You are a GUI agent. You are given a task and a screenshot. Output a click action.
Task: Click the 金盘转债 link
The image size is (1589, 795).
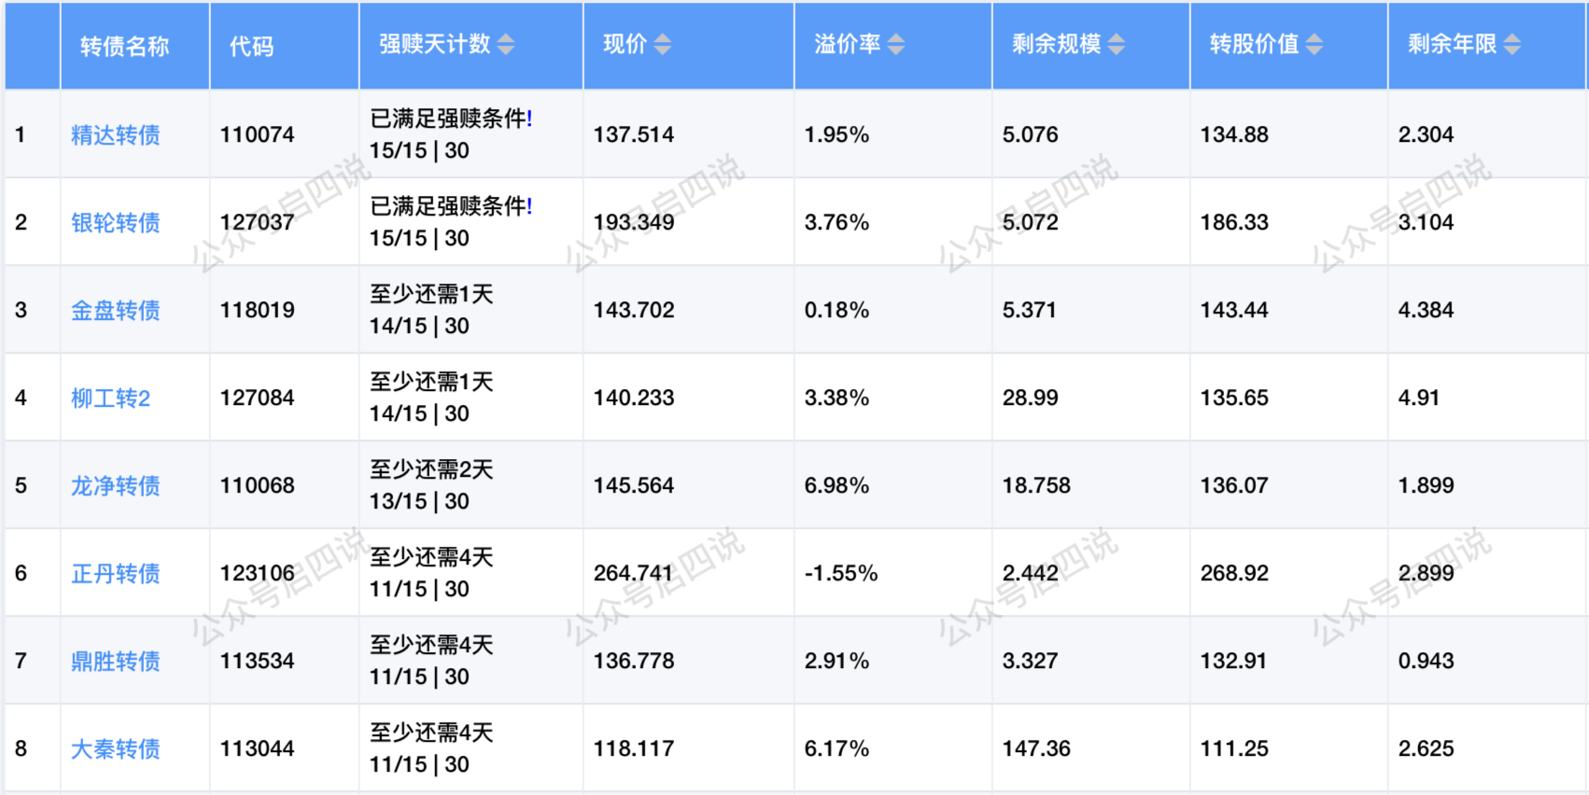(x=116, y=311)
